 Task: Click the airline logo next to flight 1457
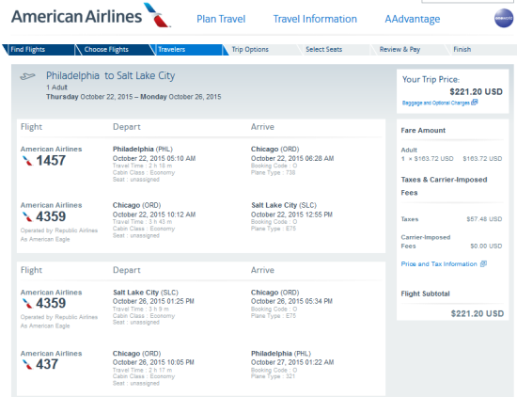(x=27, y=161)
